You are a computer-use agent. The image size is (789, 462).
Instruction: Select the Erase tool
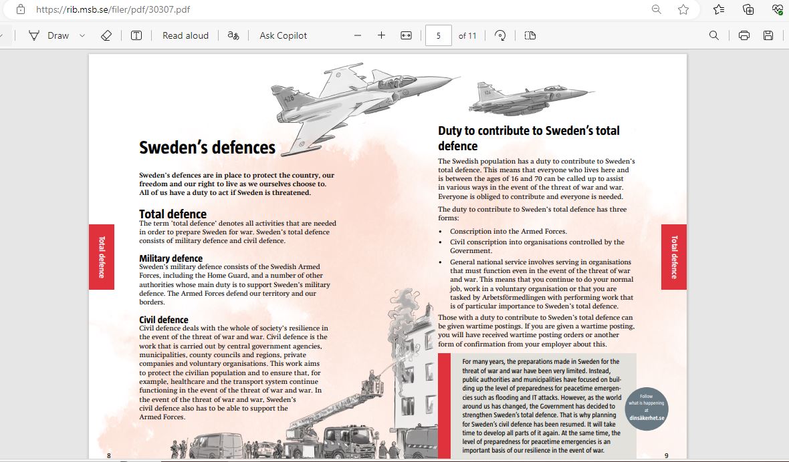click(106, 35)
